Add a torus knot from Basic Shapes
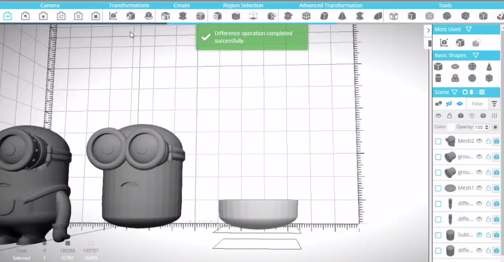Screen dimensions: 504x262 (455, 78)
